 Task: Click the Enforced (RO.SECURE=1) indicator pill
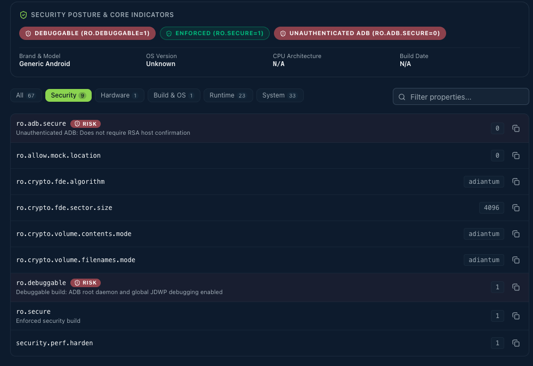click(x=215, y=34)
